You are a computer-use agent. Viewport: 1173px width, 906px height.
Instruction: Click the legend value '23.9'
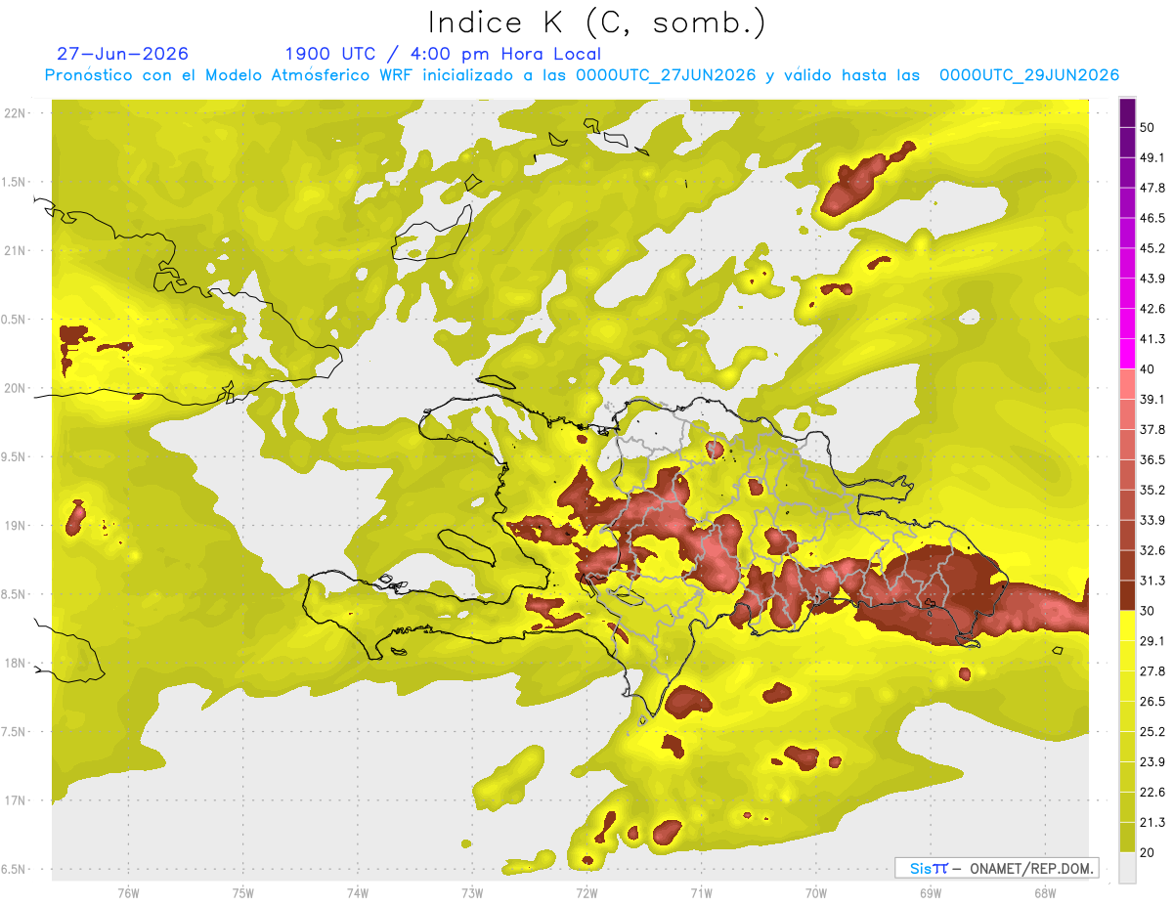point(1152,762)
